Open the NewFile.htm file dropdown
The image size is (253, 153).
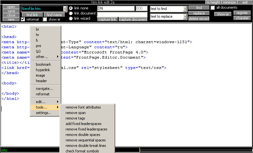pos(65,9)
